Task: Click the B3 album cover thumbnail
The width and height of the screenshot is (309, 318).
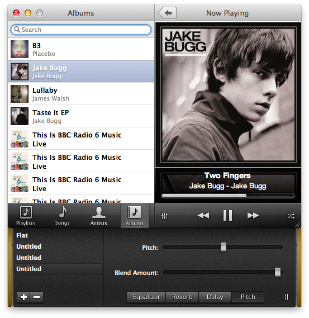Action: coord(20,49)
